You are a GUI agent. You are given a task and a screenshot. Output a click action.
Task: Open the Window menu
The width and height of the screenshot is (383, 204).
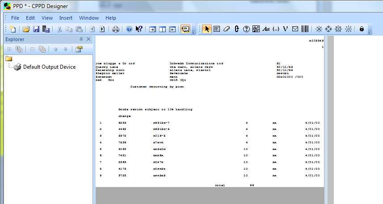point(89,18)
